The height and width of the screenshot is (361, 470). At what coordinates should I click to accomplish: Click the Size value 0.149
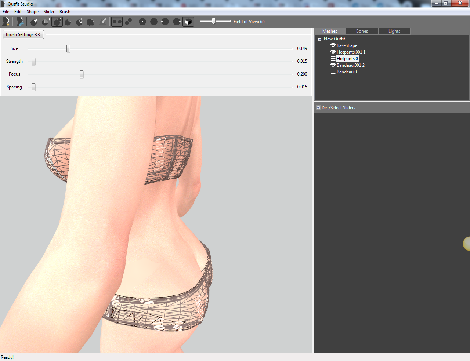coord(302,48)
